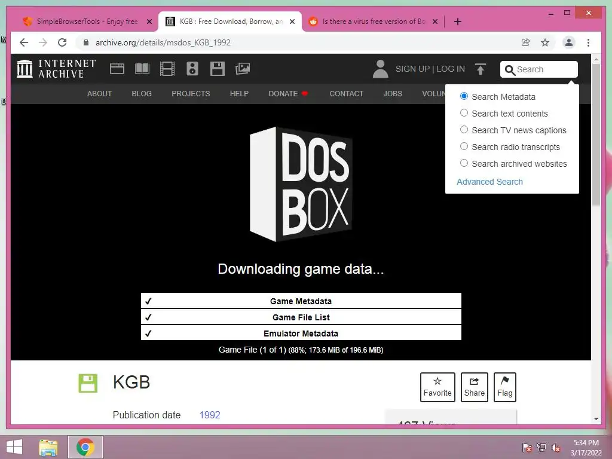Open the taskbar clock and date
612x459 pixels.
(x=586, y=448)
